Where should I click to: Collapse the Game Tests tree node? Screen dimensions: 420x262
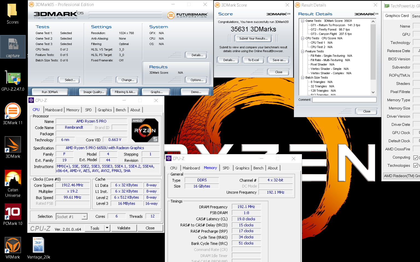click(x=303, y=21)
